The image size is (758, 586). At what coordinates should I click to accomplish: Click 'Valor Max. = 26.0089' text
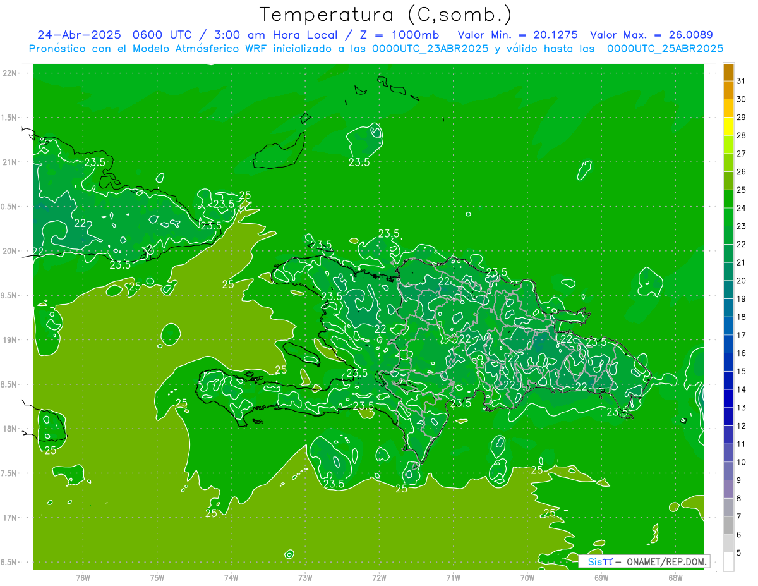651,35
